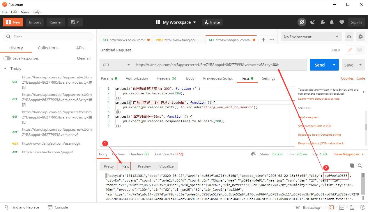The width and height of the screenshot is (368, 212).
Task: Click the Runner button
Action: pyautogui.click(x=56, y=22)
